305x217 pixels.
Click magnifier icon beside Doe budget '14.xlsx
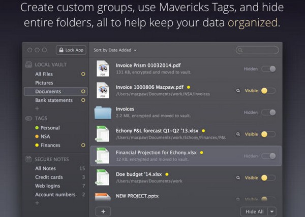click(x=238, y=178)
